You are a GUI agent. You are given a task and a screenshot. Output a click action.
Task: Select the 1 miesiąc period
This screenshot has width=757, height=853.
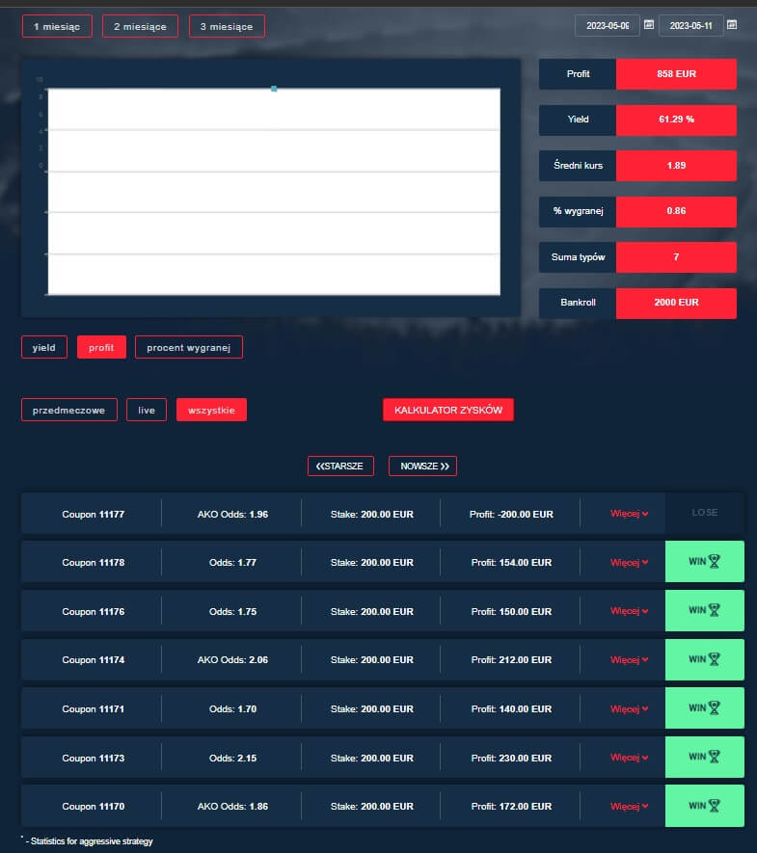tap(57, 26)
